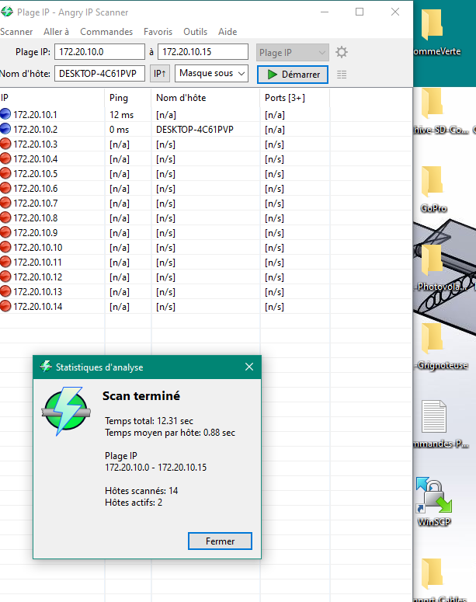The width and height of the screenshot is (476, 602).
Task: Click the Hôtes actifs: 2 text
Action: (134, 503)
